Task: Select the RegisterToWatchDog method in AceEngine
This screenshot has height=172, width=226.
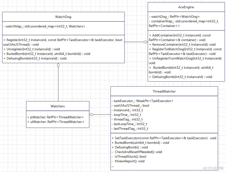Action: (185, 51)
